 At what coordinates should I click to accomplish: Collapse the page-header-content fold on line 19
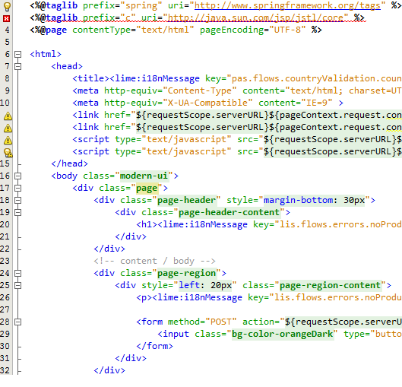click(17, 212)
